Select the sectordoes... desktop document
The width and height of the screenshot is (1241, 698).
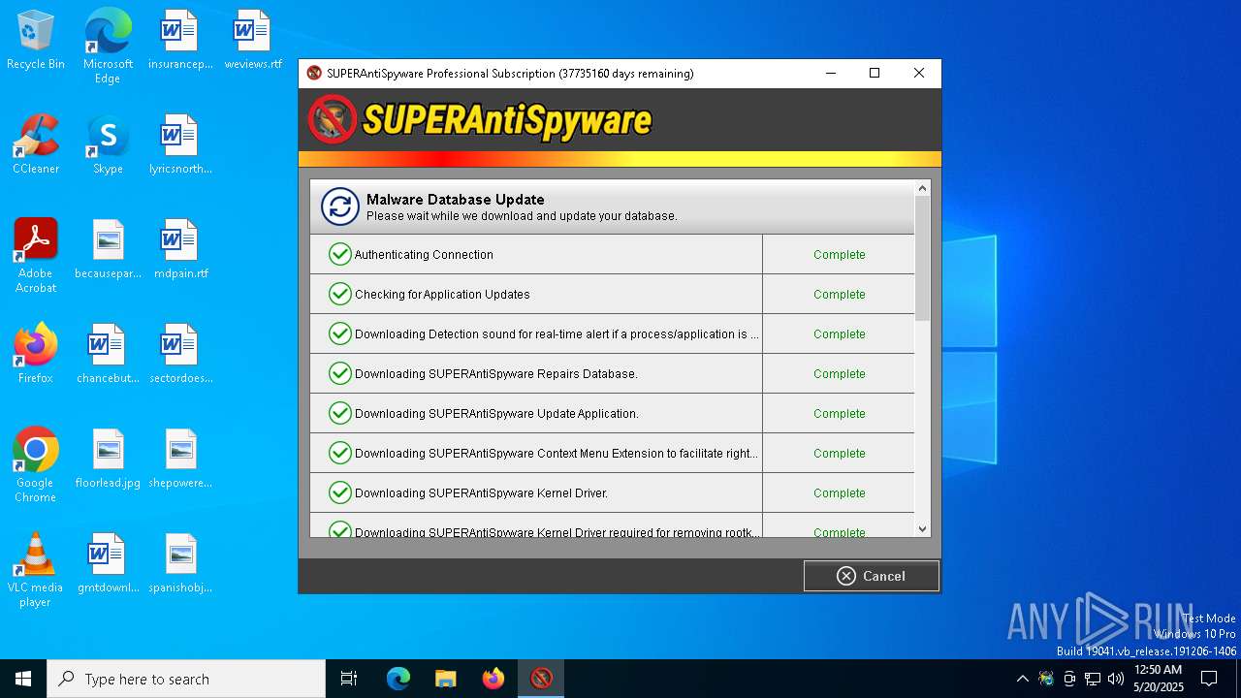pos(180,354)
